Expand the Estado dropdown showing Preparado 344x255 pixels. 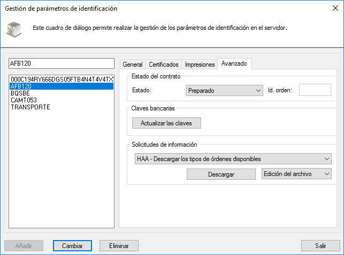click(224, 91)
